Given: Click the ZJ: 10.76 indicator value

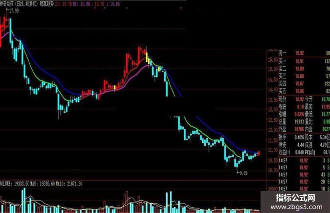Looking at the screenshot, I should click(x=63, y=4).
